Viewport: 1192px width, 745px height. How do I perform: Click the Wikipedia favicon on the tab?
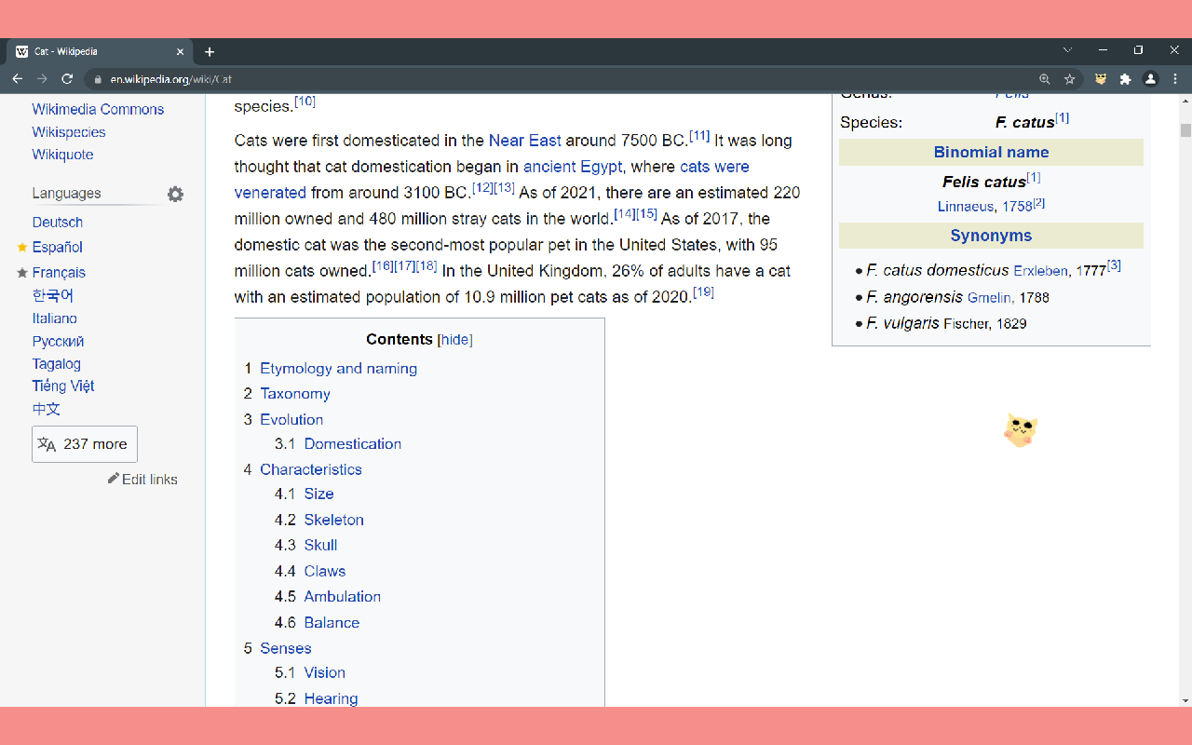(x=22, y=52)
